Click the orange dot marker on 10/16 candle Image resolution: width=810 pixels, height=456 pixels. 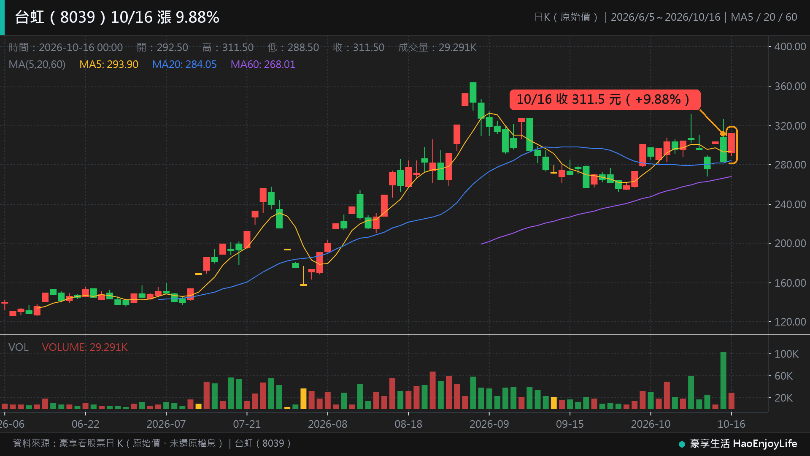[x=723, y=134]
